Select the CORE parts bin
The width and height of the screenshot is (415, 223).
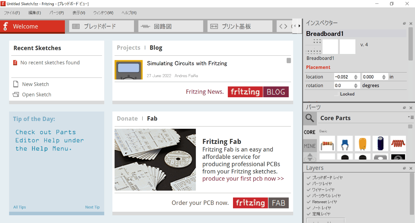click(x=310, y=132)
